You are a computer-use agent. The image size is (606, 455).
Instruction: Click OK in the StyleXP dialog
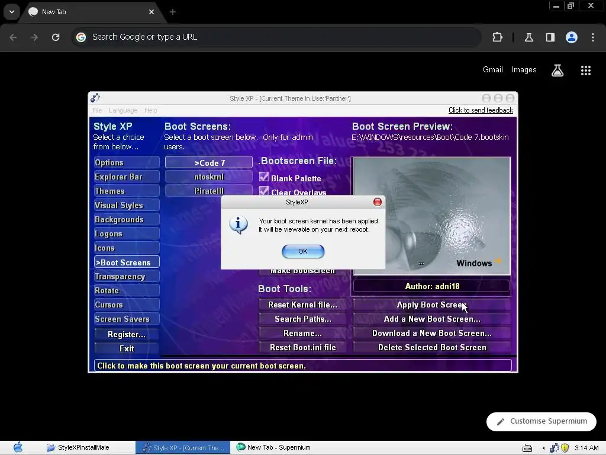303,251
